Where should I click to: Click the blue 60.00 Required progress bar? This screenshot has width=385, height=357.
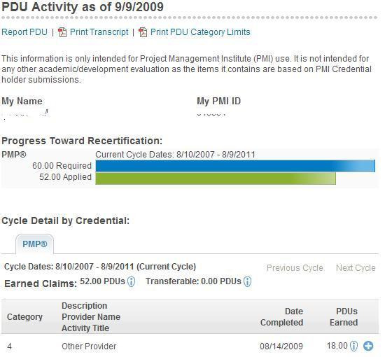235,166
